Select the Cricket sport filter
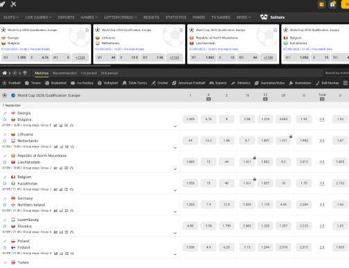Viewport: 349px width, 268px height. coord(160,83)
